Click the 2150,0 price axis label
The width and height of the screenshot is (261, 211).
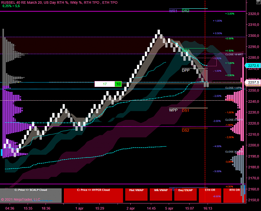(253, 200)
